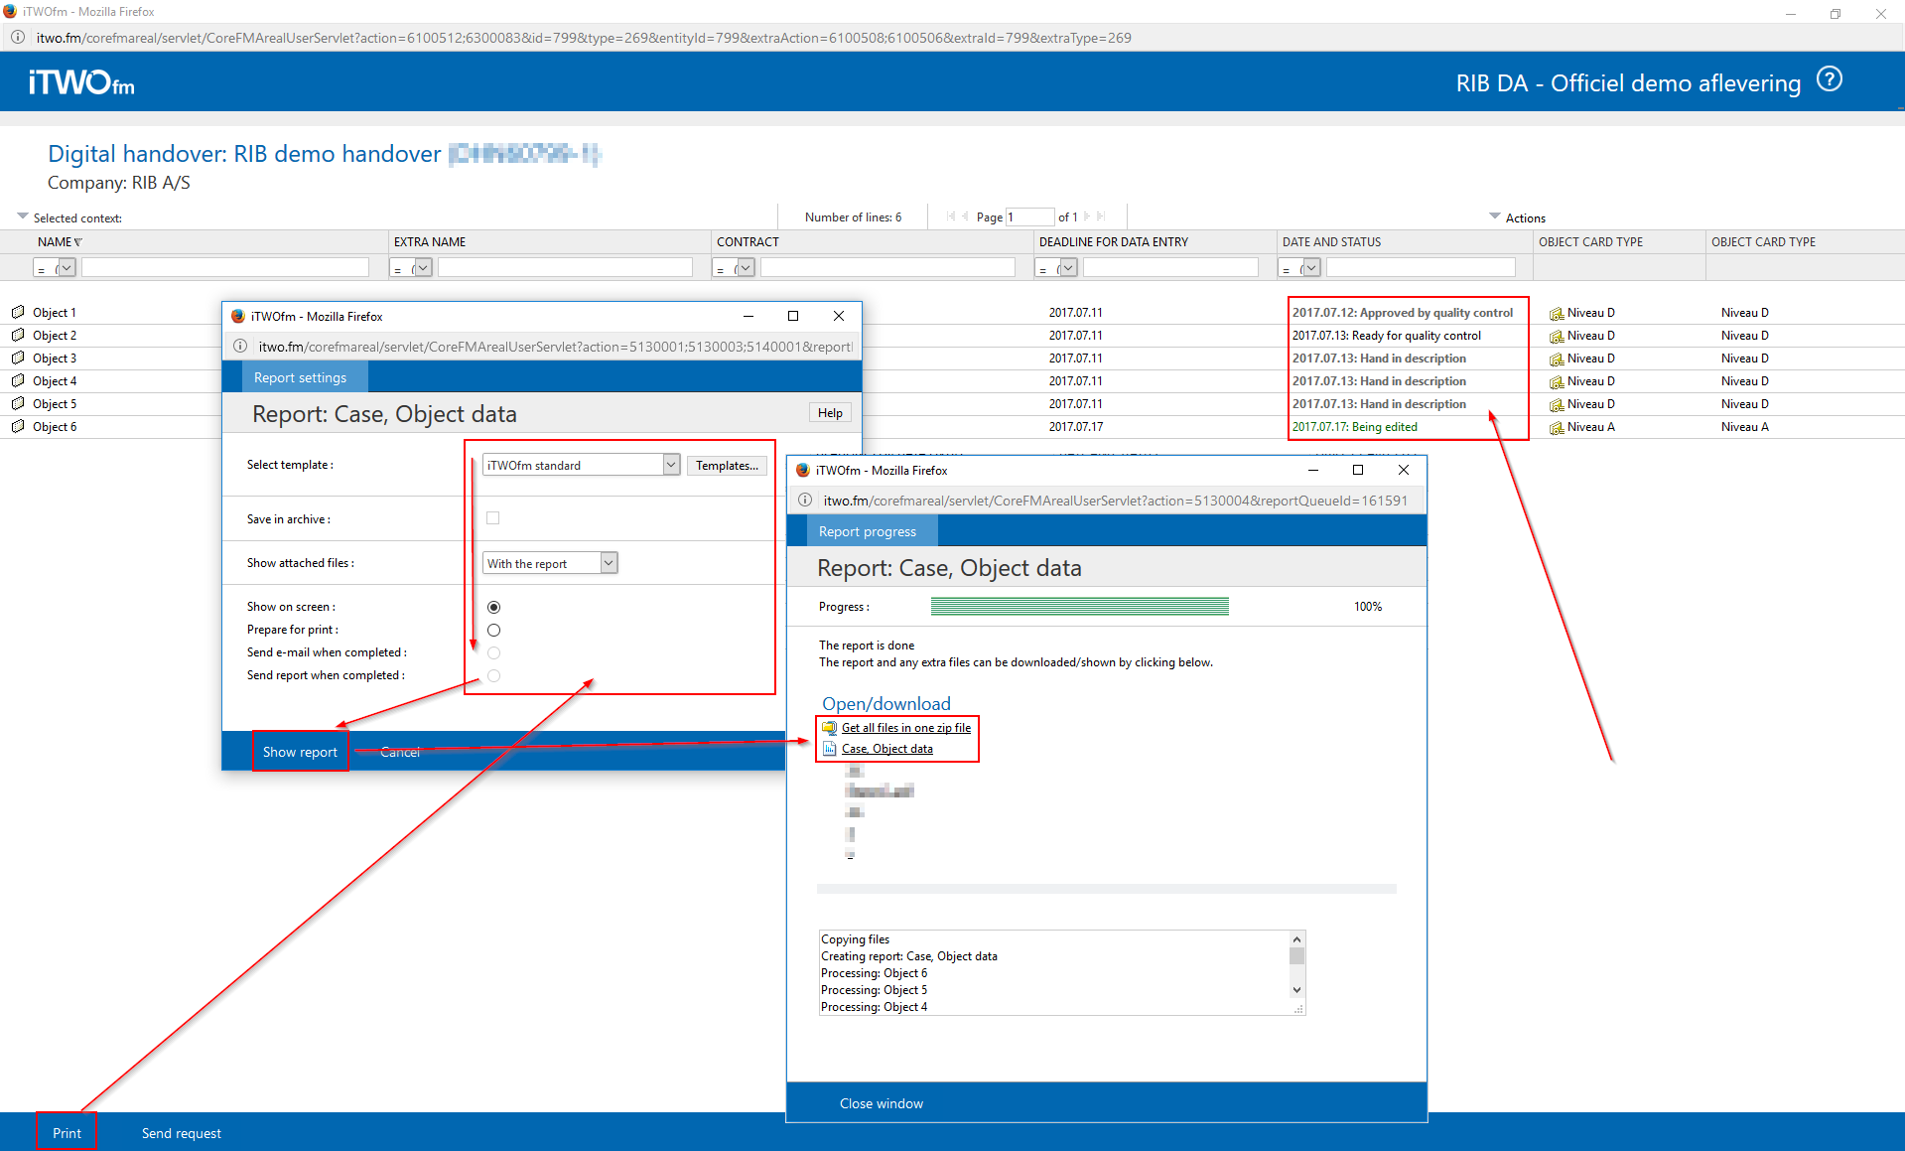
Task: Click the Object 6 row icon
Action: point(18,427)
